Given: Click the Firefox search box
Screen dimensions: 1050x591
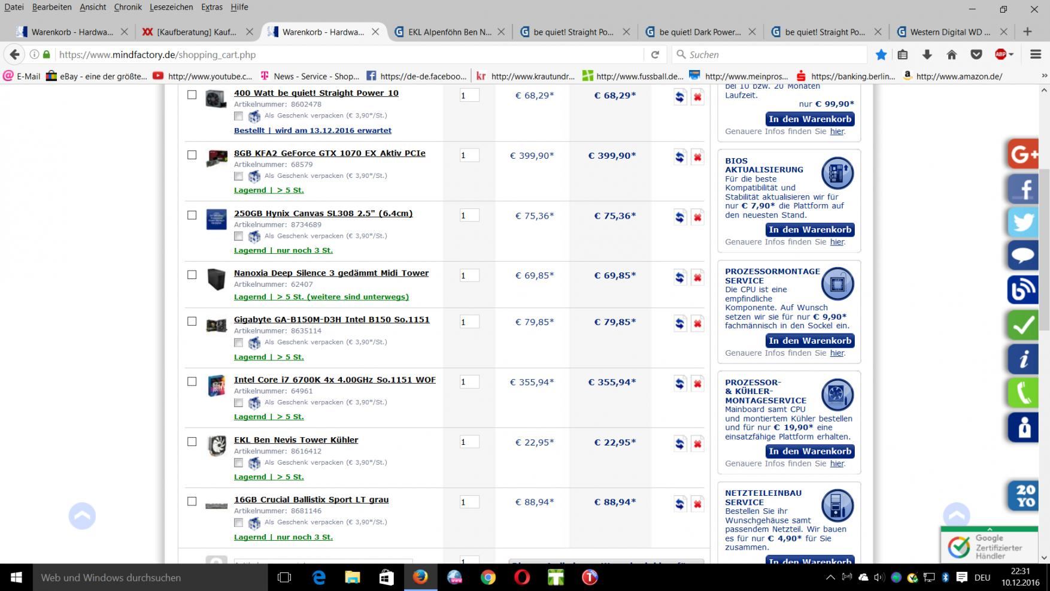Looking at the screenshot, I should pos(769,54).
